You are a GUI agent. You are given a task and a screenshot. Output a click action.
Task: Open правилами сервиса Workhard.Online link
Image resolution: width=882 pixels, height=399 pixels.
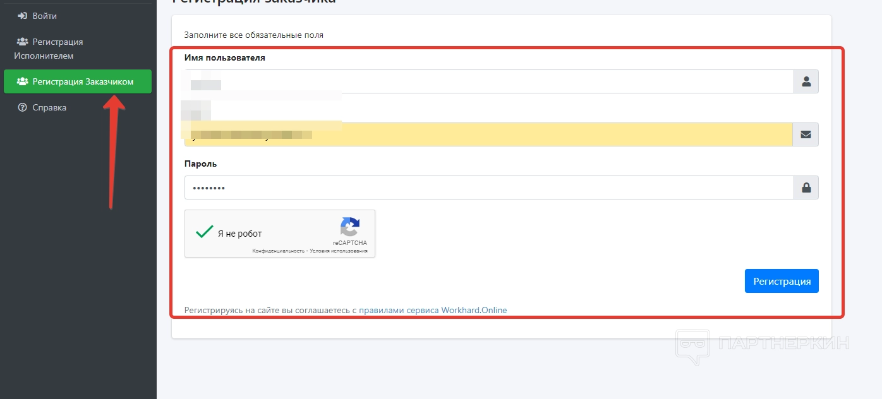coord(433,310)
